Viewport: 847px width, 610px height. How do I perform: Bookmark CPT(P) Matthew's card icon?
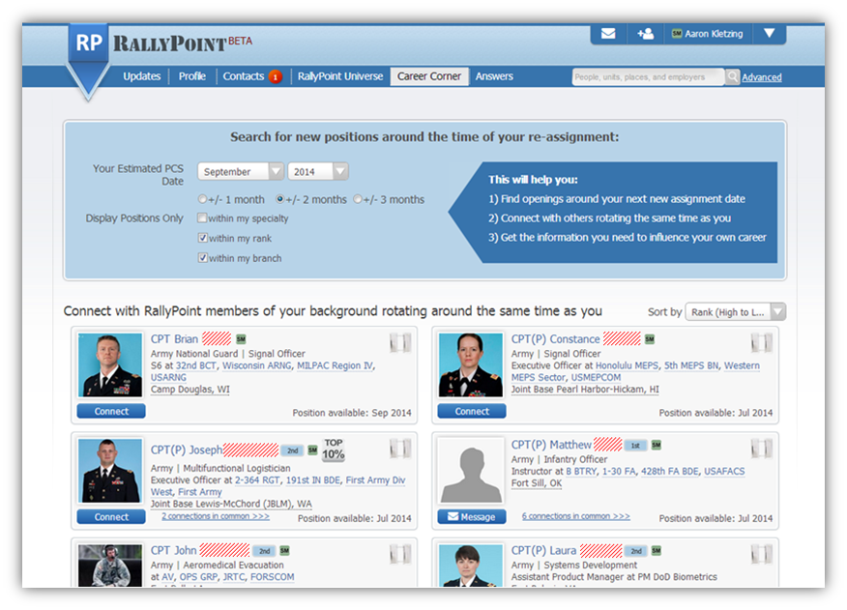(762, 449)
